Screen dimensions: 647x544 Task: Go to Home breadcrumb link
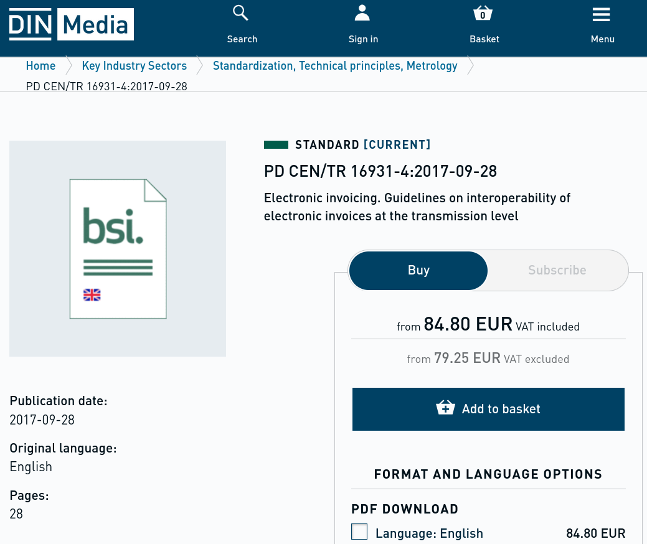click(40, 66)
